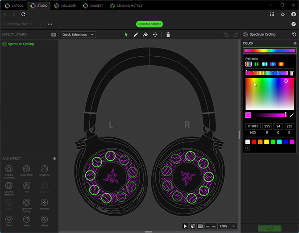Open help for Add Effect
The image size is (299, 233).
[54, 158]
